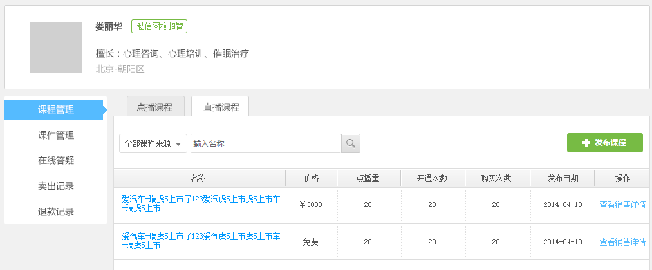Click 查看销售详情 for the ¥3000 course
The width and height of the screenshot is (652, 270).
(622, 204)
